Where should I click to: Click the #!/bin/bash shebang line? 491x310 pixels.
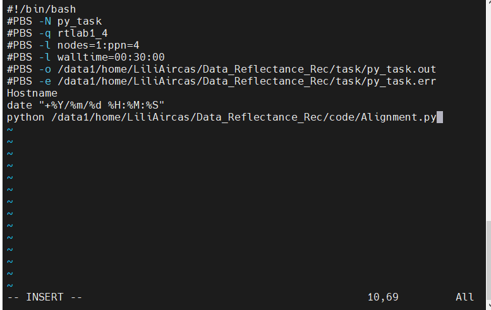(38, 9)
